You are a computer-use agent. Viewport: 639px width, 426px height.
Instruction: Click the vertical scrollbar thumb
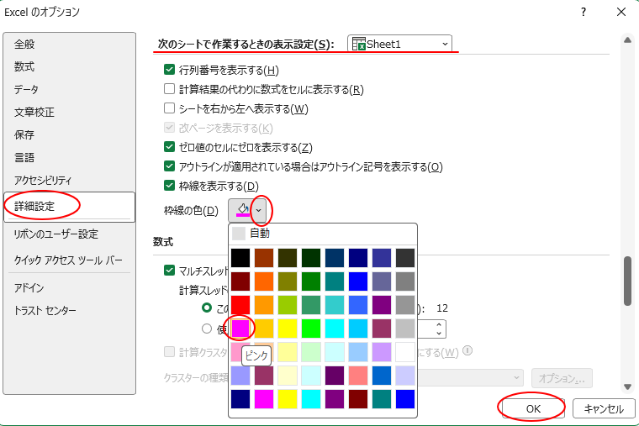[627, 281]
